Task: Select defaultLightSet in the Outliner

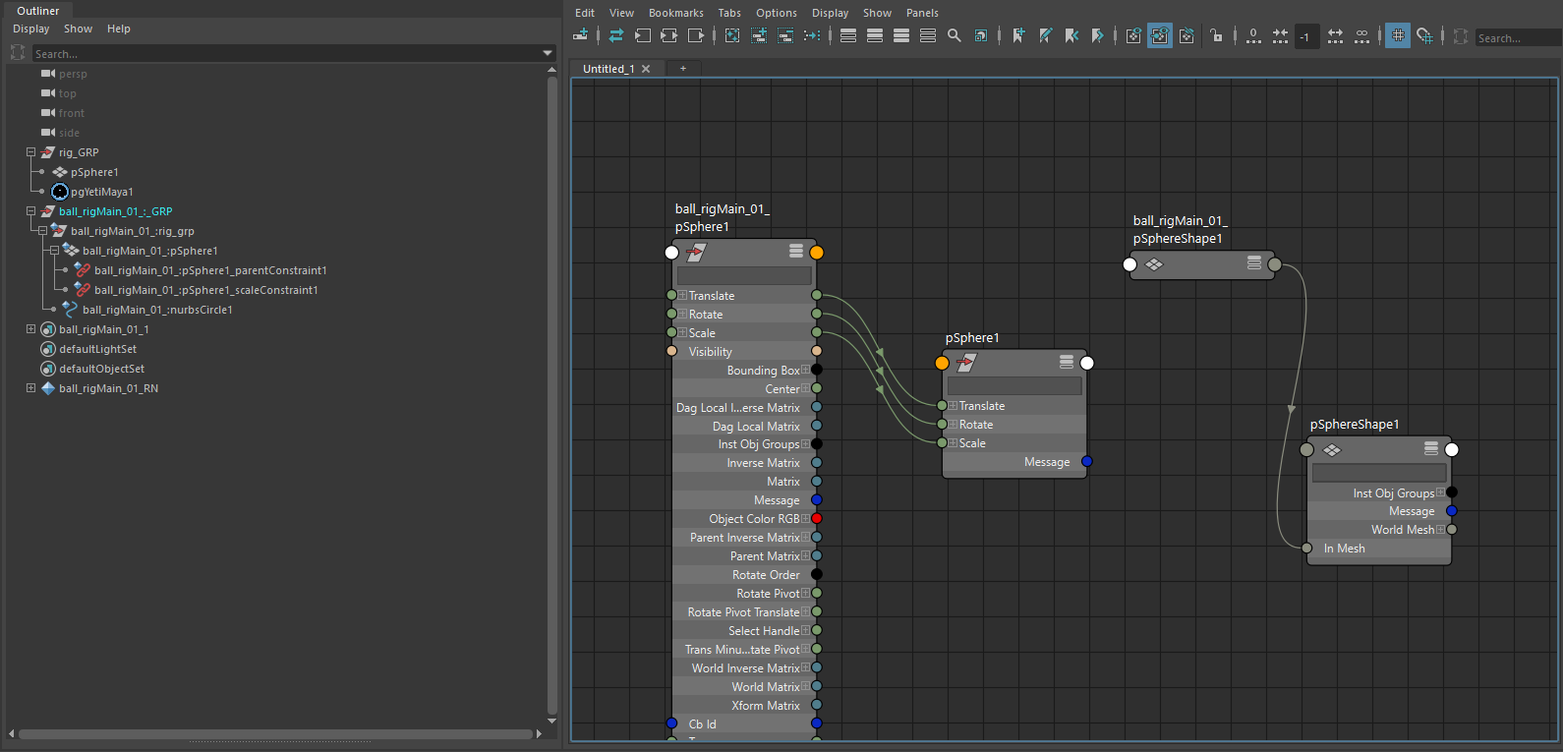Action: tap(97, 349)
